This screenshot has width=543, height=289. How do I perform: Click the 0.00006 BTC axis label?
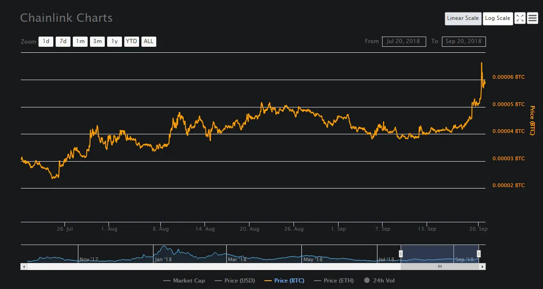click(x=509, y=77)
